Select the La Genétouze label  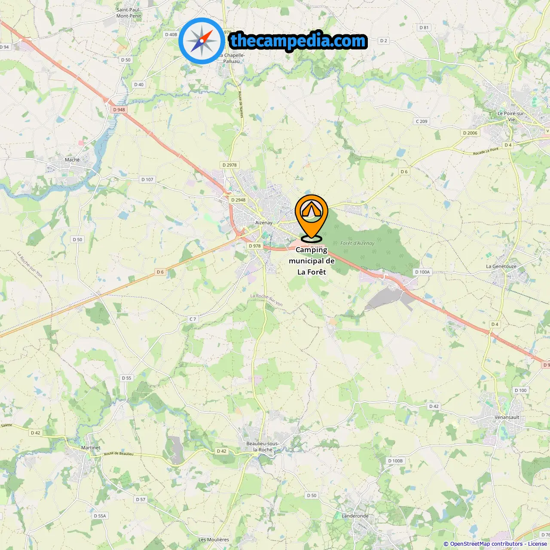click(x=501, y=266)
